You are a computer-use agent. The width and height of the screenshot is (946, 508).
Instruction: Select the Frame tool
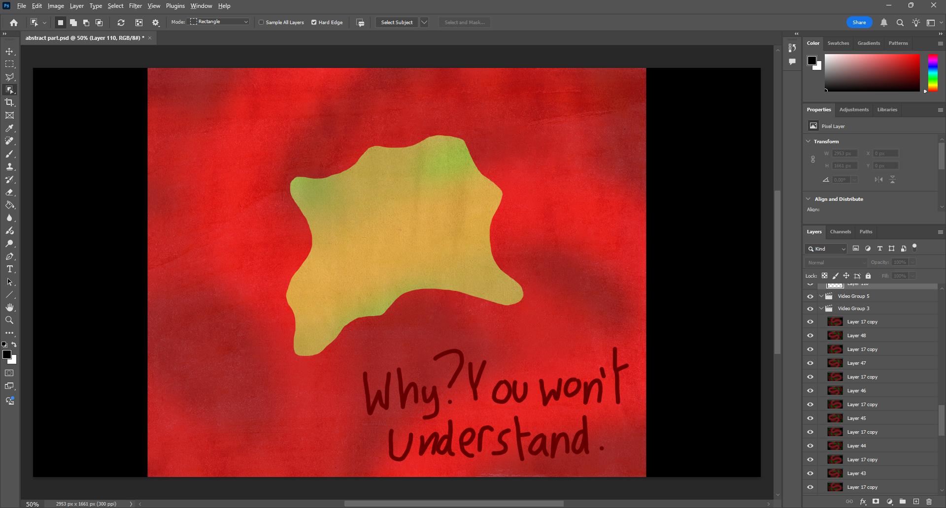click(9, 116)
